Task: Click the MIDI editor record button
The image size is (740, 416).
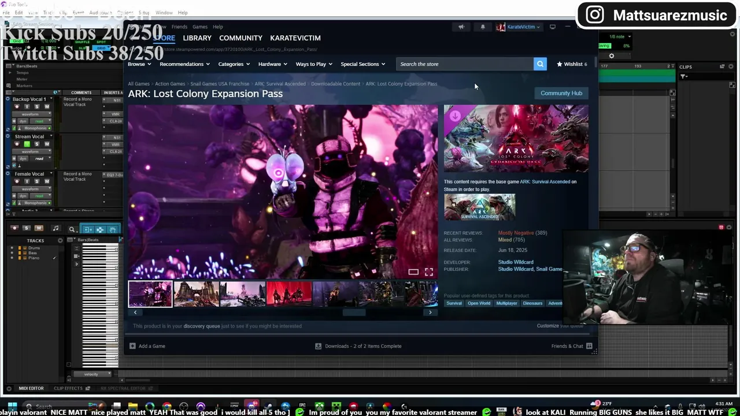Action: pyautogui.click(x=14, y=228)
